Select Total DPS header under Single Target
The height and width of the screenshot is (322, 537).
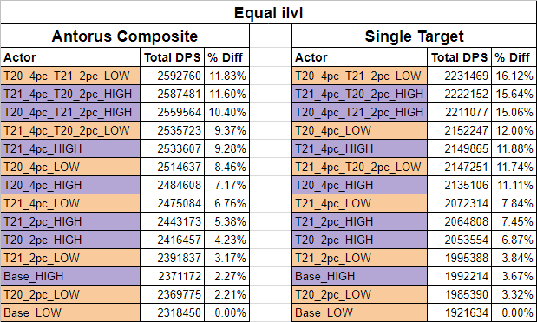click(x=459, y=57)
